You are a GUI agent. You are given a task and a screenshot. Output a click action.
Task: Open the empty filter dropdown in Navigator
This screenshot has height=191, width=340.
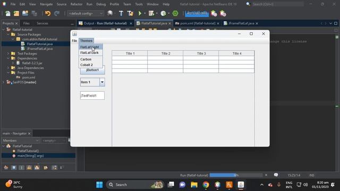tap(54, 141)
